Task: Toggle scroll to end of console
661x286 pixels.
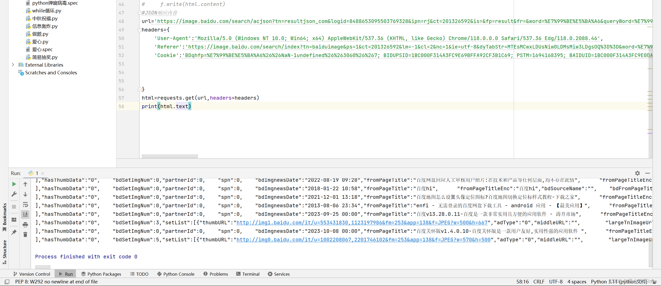Action: [x=25, y=214]
